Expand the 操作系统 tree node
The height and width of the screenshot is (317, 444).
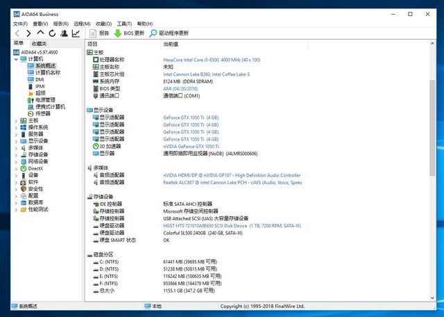click(16, 128)
